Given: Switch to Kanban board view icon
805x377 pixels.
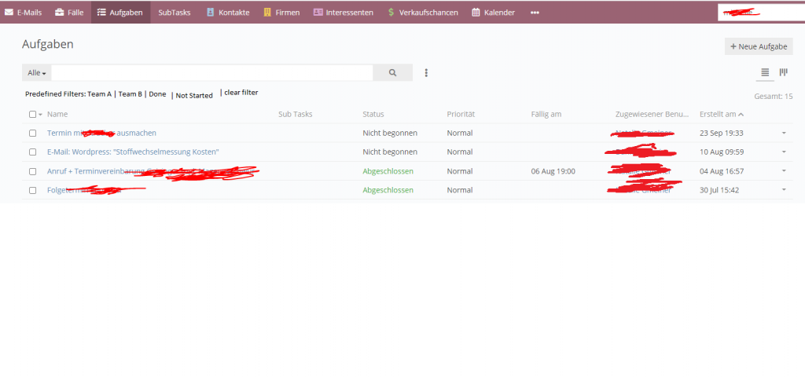Looking at the screenshot, I should 784,72.
